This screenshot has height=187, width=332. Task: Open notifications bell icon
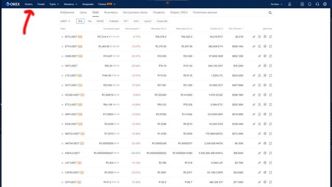[x=310, y=4]
